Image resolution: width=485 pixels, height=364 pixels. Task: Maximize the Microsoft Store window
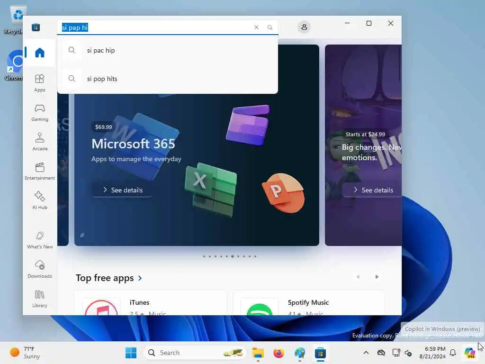368,23
